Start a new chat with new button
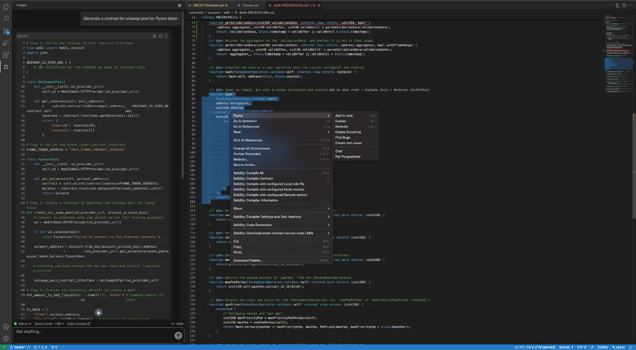Image resolution: width=636 pixels, height=350 pixels. coord(177,324)
